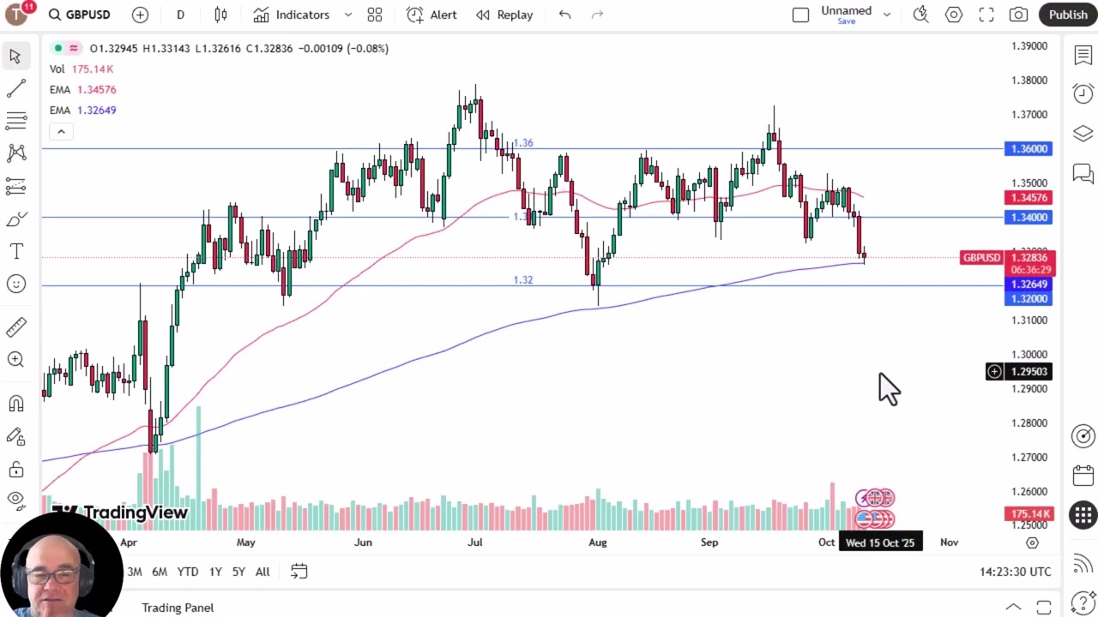
Task: Expand the Indicators favorites dropdown arrow
Action: 347,15
